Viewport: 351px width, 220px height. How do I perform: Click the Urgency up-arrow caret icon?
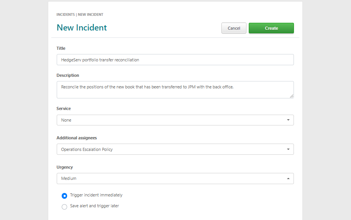click(288, 179)
